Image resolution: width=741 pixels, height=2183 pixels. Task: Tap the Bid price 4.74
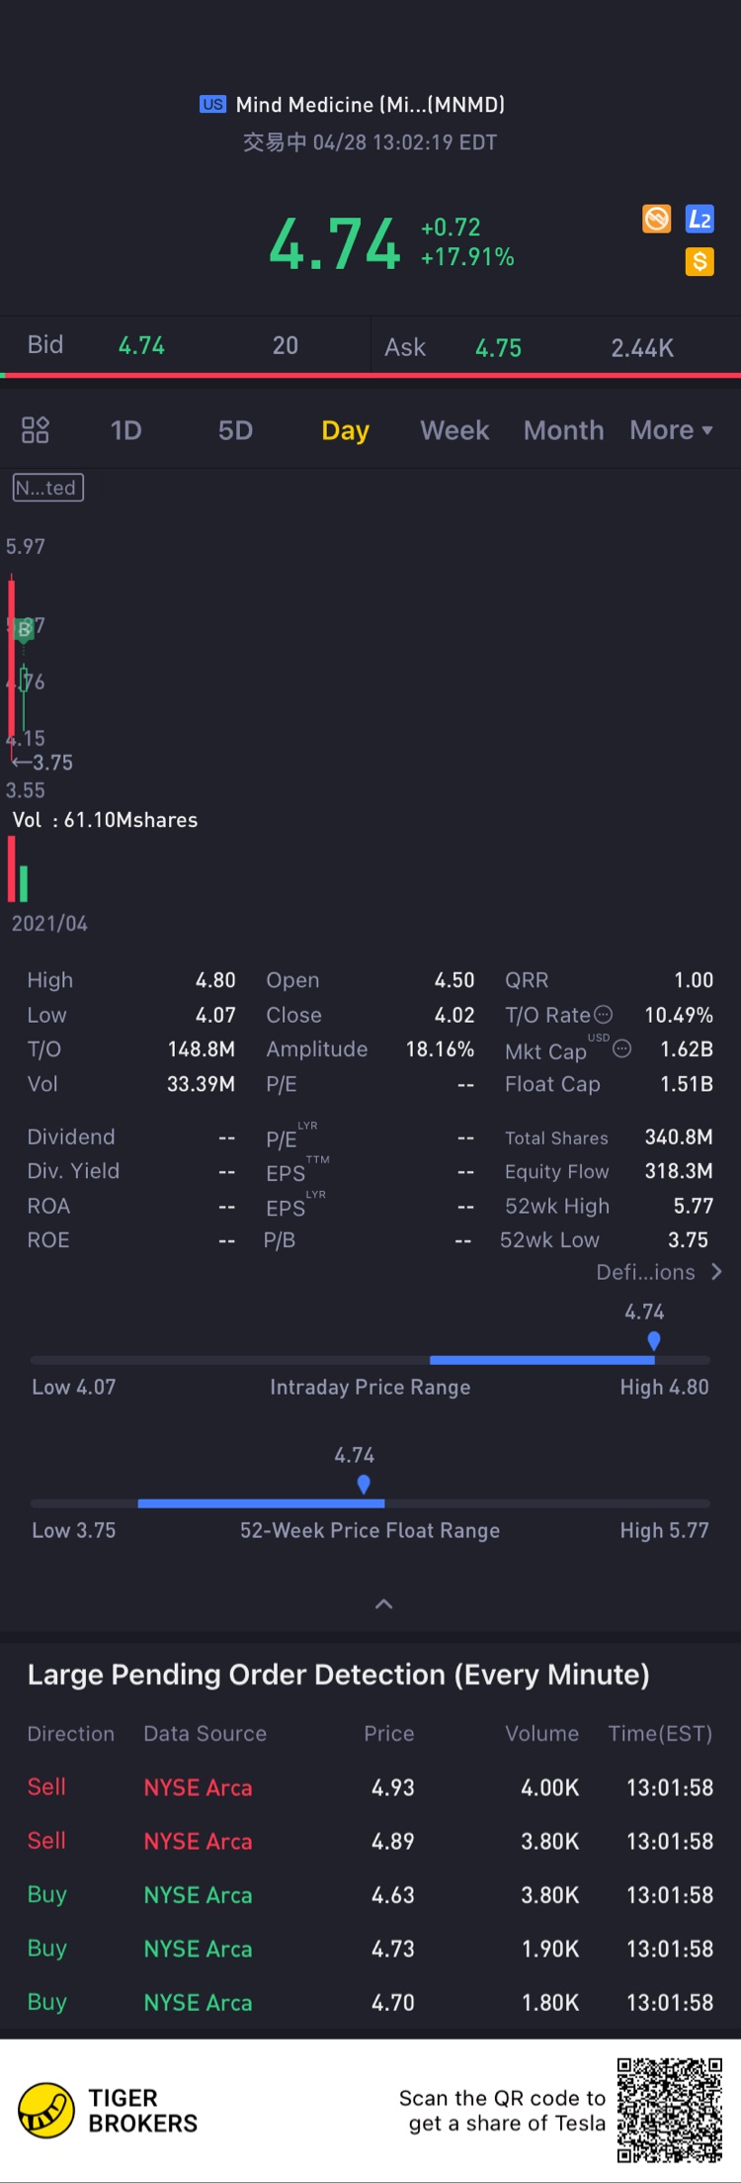(x=141, y=346)
